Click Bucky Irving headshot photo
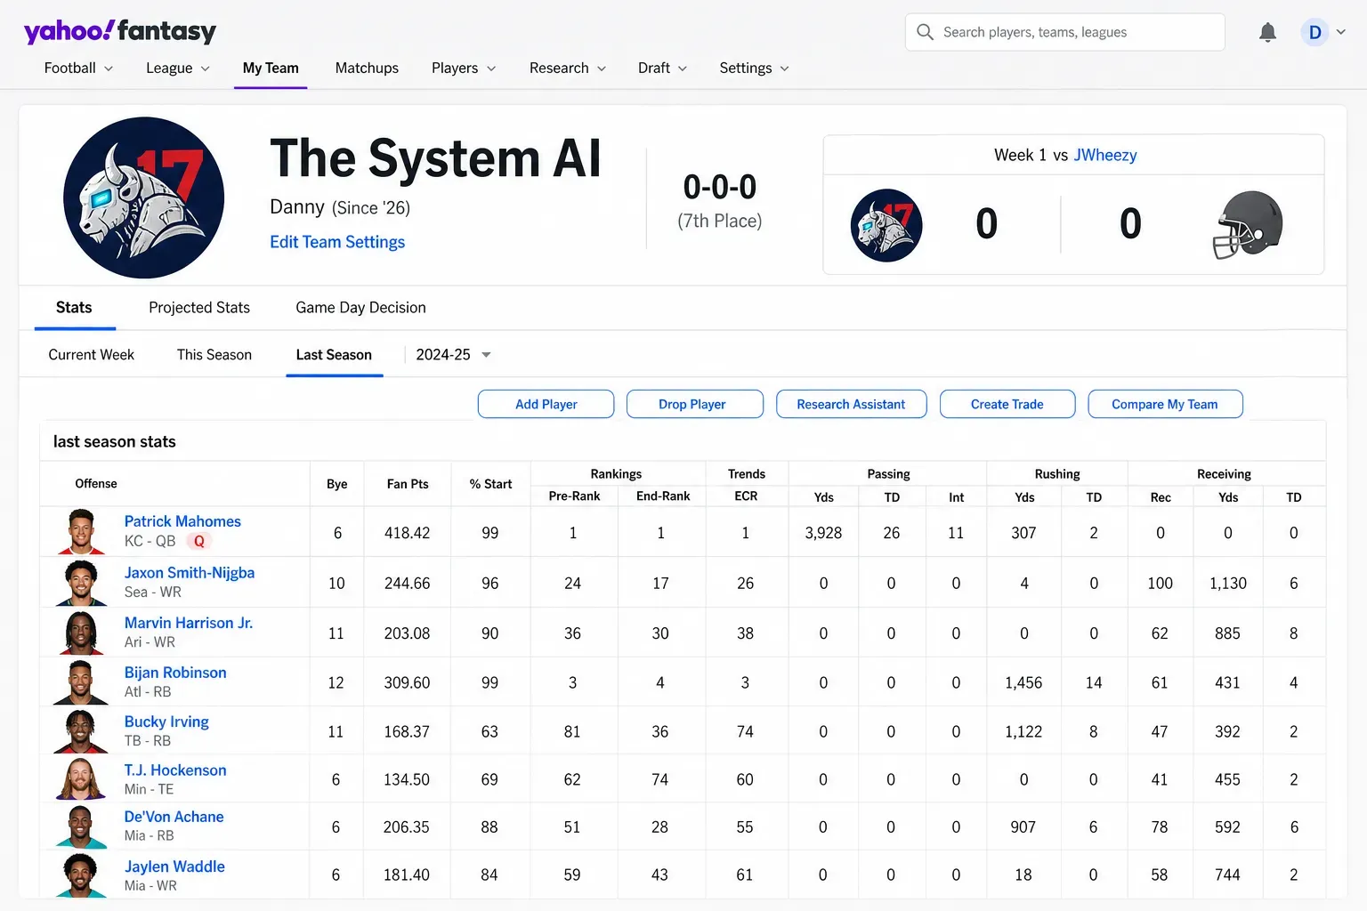Viewport: 1367px width, 911px height. 81,731
